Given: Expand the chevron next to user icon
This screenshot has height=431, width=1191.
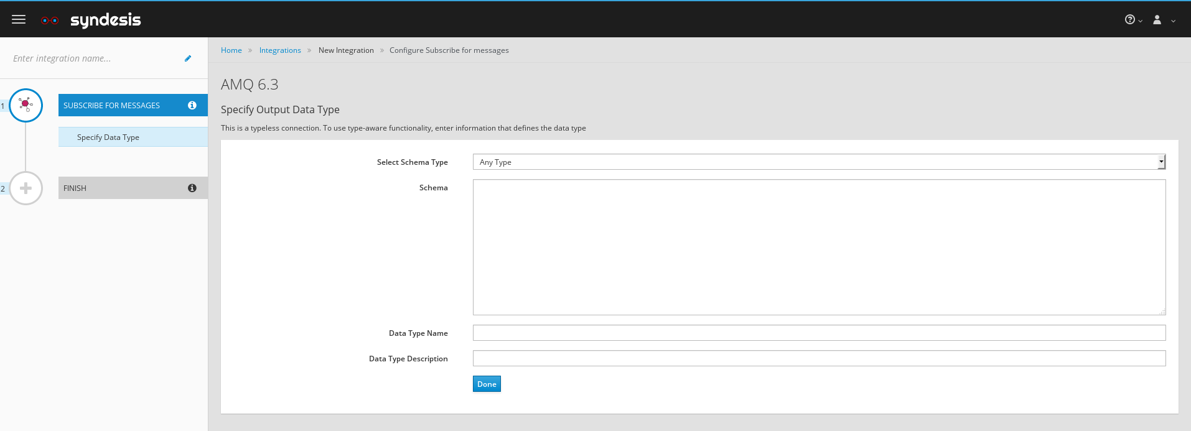Looking at the screenshot, I should 1174,21.
